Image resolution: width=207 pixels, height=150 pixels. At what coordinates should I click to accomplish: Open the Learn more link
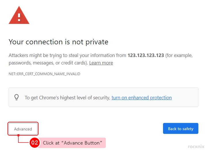point(101,63)
